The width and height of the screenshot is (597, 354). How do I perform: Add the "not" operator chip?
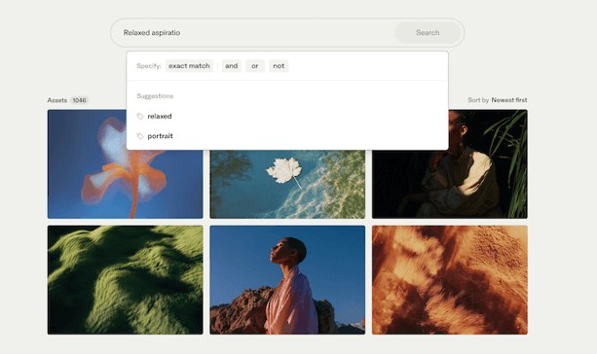pos(279,66)
